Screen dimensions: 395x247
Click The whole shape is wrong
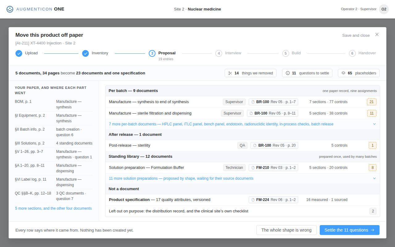click(286, 230)
